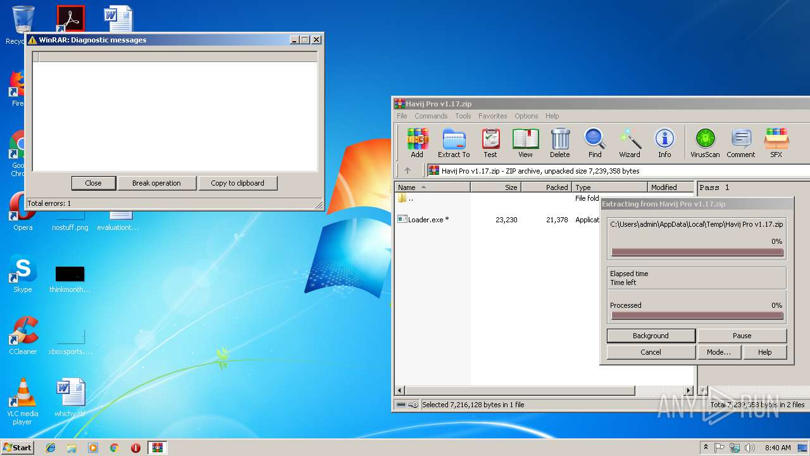Sort file list by Name column
This screenshot has height=456, width=810.
(432, 187)
